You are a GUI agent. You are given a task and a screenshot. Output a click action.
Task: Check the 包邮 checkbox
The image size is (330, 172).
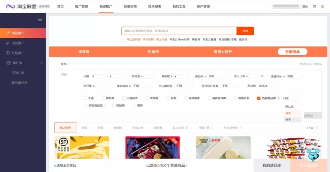[x=168, y=98]
